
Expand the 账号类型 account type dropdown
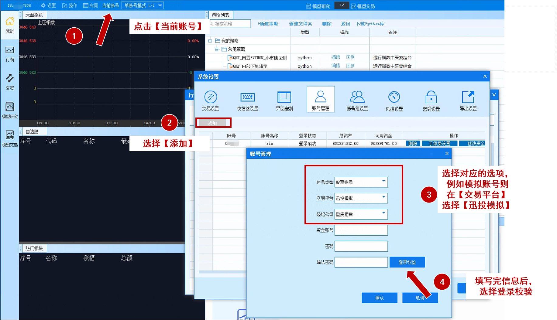coord(383,182)
